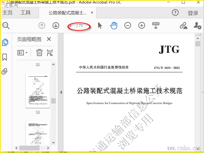Click the thumbnails horizontal scroll left arrow
This screenshot has height=153, width=204.
(x=16, y=148)
